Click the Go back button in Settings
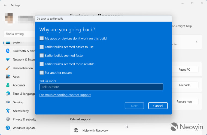Image resolution: width=207 pixels, height=135 pixels. pos(184,85)
